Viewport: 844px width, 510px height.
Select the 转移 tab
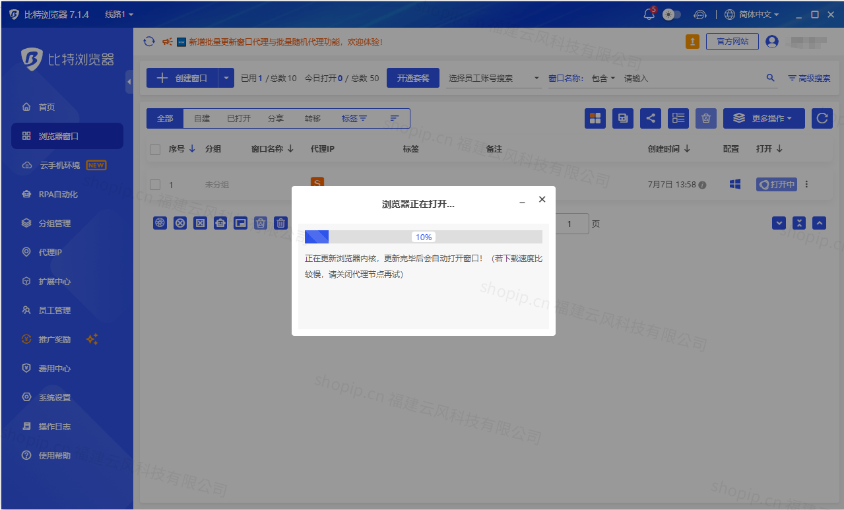coord(313,119)
